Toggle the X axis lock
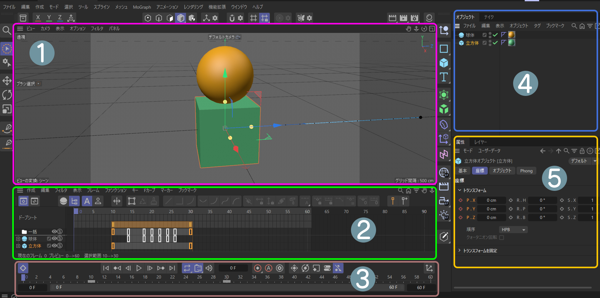This screenshot has height=298, width=600. click(x=38, y=18)
